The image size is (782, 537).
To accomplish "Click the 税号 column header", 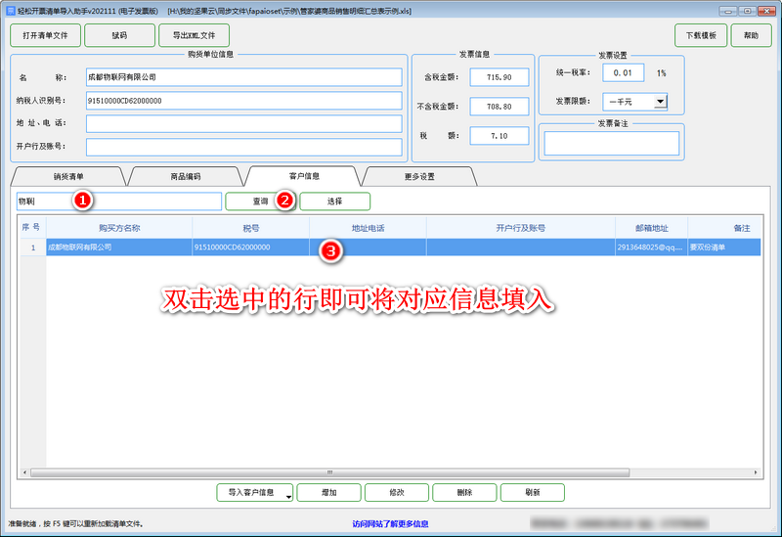I will point(251,228).
